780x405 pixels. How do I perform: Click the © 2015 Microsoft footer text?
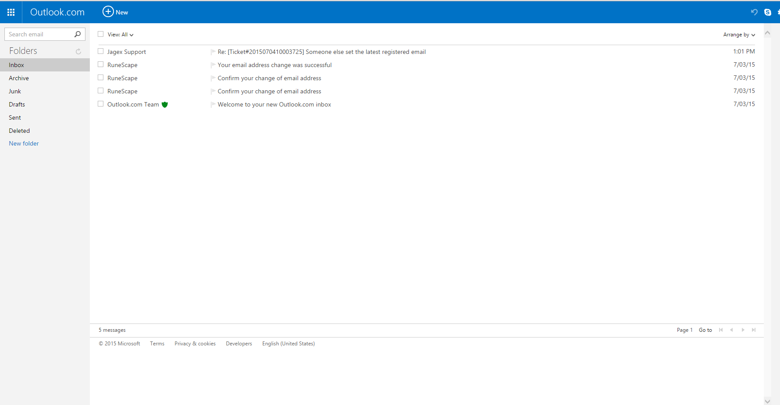(x=120, y=344)
